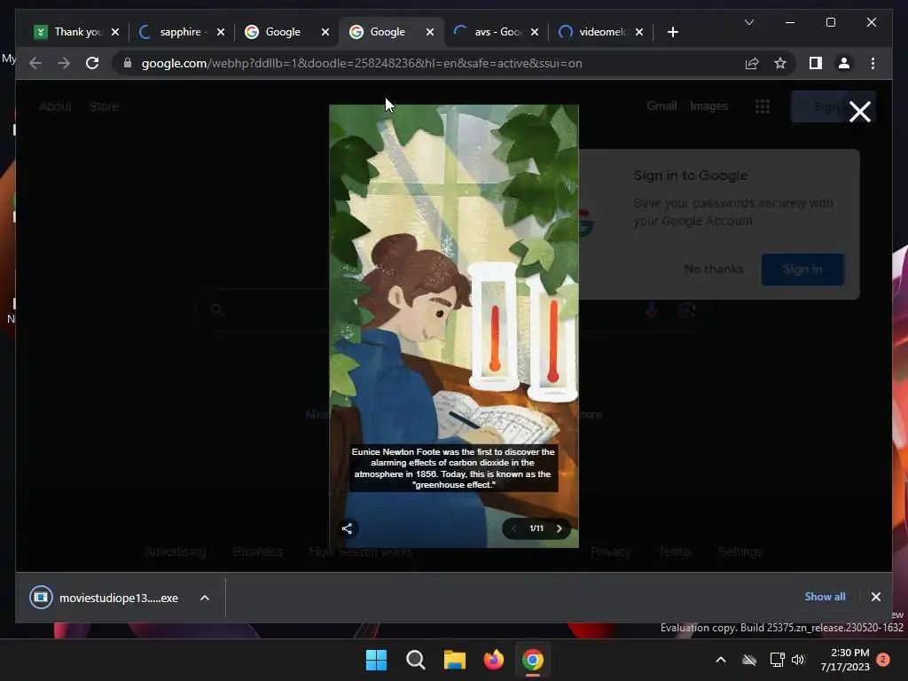Open the Gmail link
The width and height of the screenshot is (908, 681).
[x=661, y=106]
